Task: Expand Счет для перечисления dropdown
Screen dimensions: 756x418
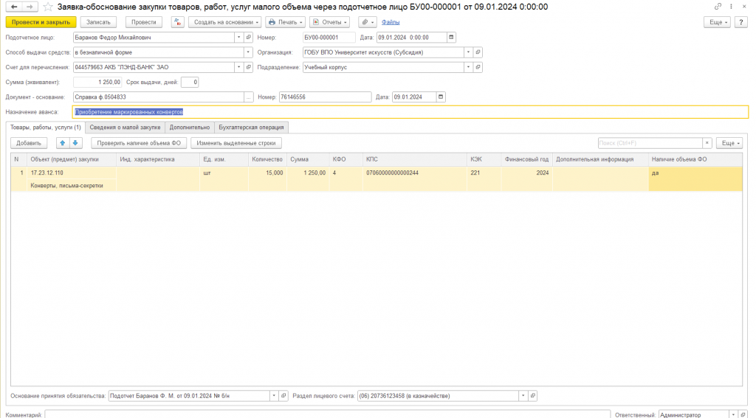Action: 238,67
